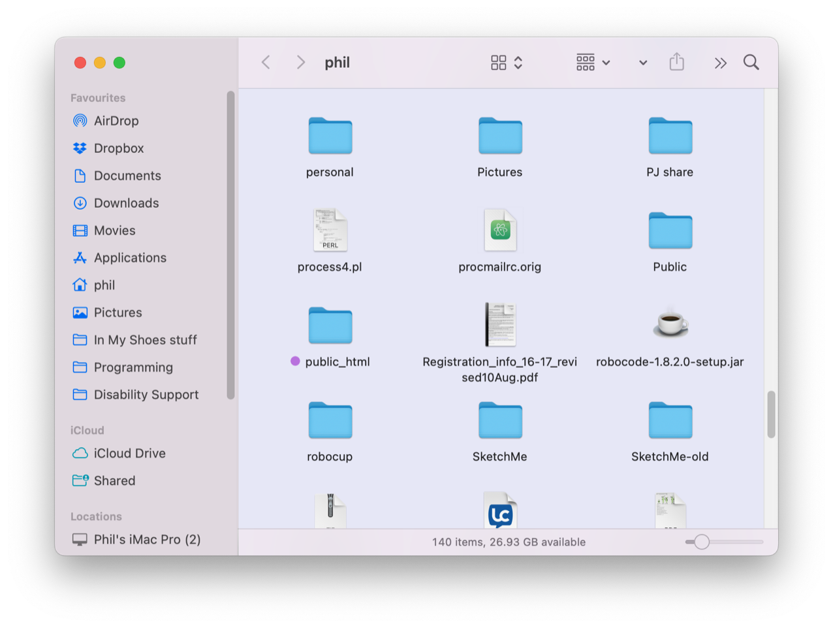
Task: Select the process4.pl Perl file
Action: [x=330, y=230]
